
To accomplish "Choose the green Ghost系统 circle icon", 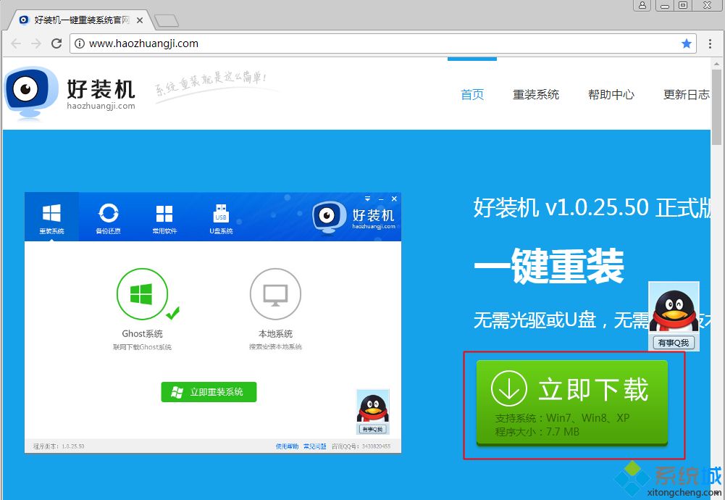I will (141, 293).
